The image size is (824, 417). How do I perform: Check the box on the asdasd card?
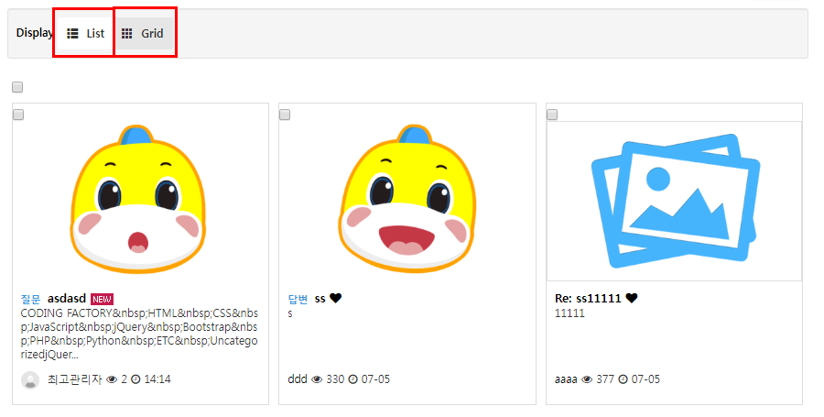18,115
